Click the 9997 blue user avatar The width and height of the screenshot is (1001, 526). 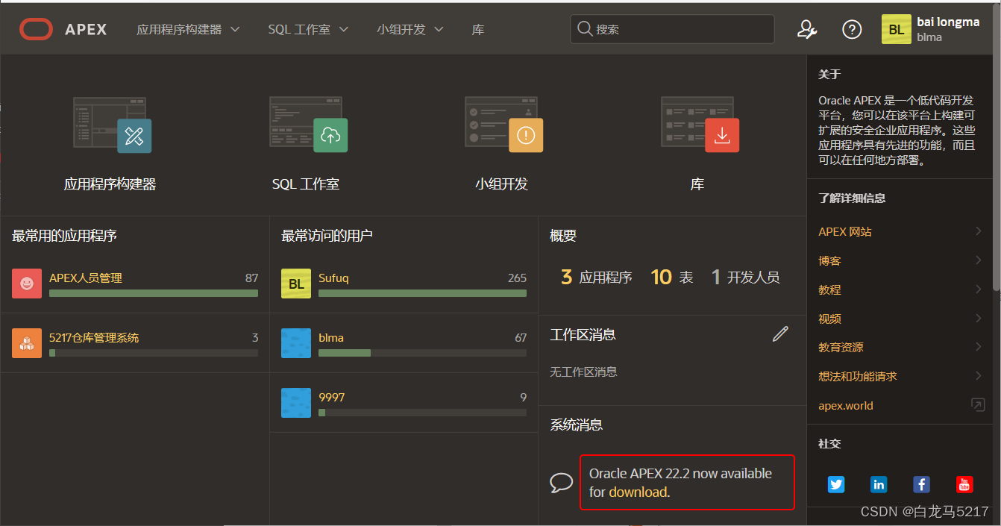tap(296, 403)
